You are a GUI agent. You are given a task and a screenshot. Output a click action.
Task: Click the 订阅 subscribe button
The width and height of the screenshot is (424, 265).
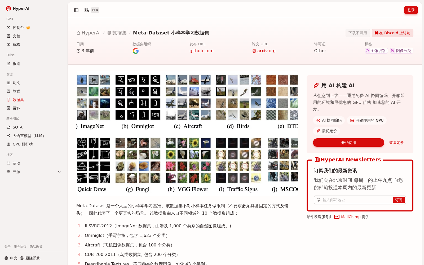click(x=399, y=200)
